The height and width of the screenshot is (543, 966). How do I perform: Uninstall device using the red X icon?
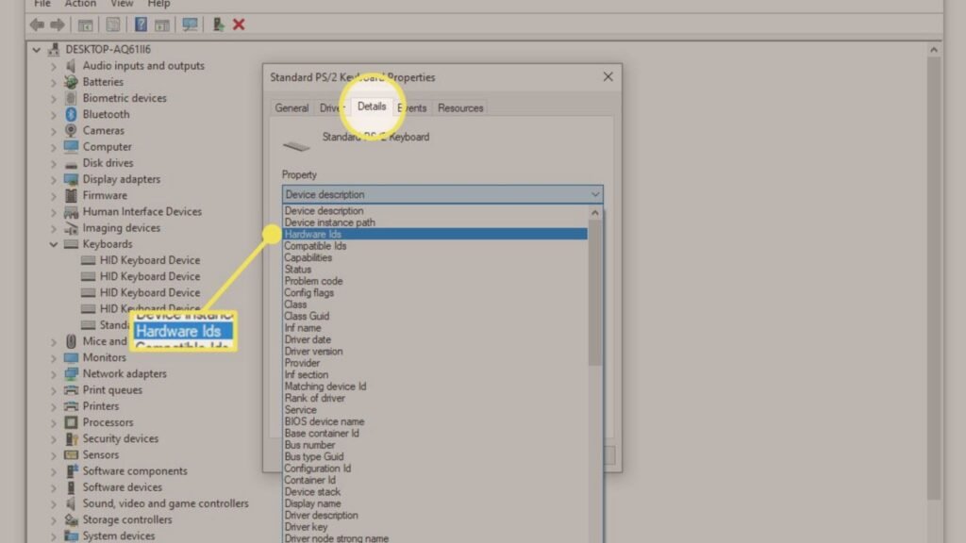click(238, 25)
